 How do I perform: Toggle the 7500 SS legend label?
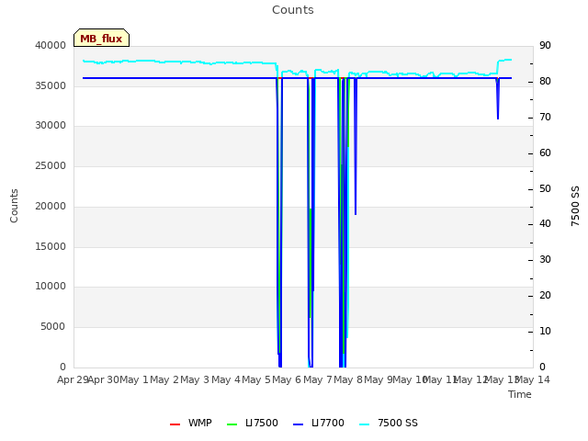tap(398, 423)
